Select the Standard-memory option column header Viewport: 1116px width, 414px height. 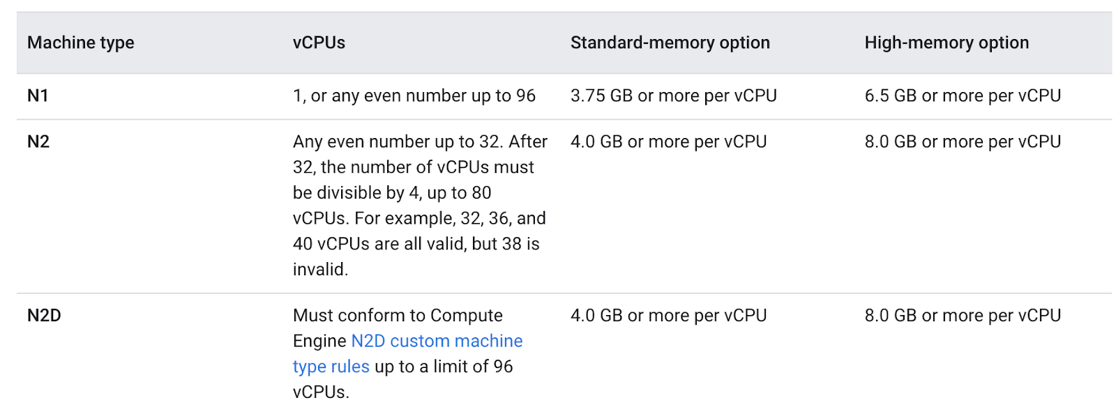(x=670, y=43)
